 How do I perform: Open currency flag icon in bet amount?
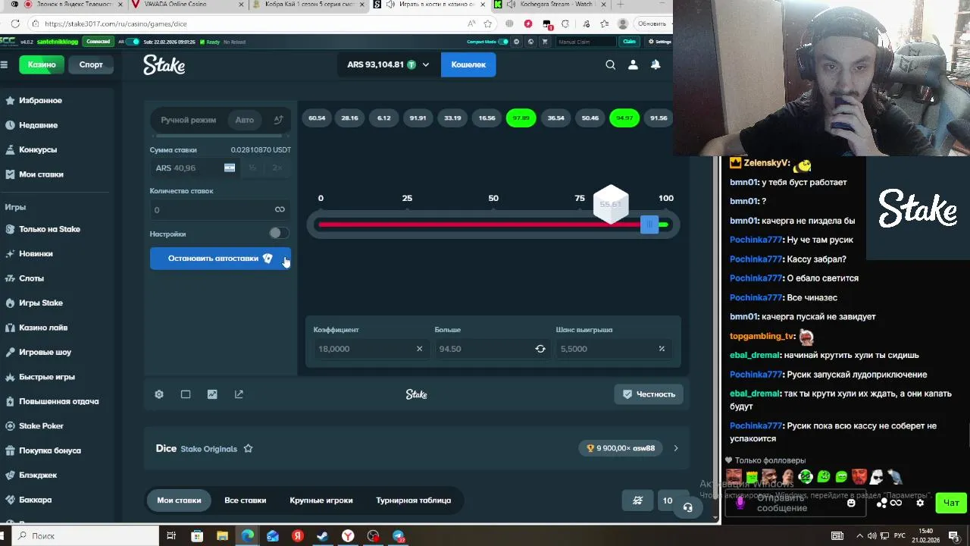(230, 168)
